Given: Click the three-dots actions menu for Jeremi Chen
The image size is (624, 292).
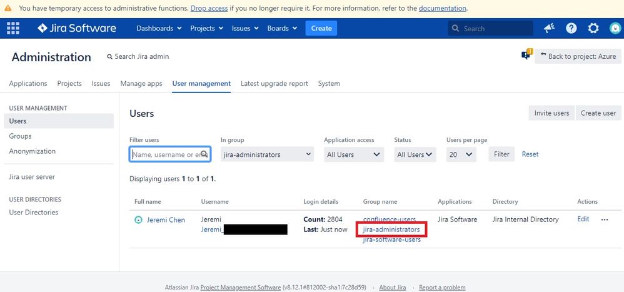Looking at the screenshot, I should point(605,219).
